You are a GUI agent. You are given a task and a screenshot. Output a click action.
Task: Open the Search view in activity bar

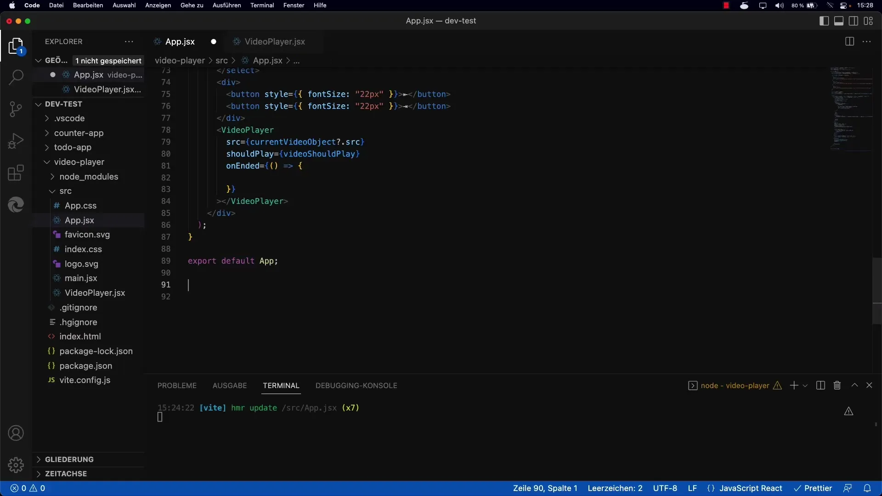tap(16, 77)
